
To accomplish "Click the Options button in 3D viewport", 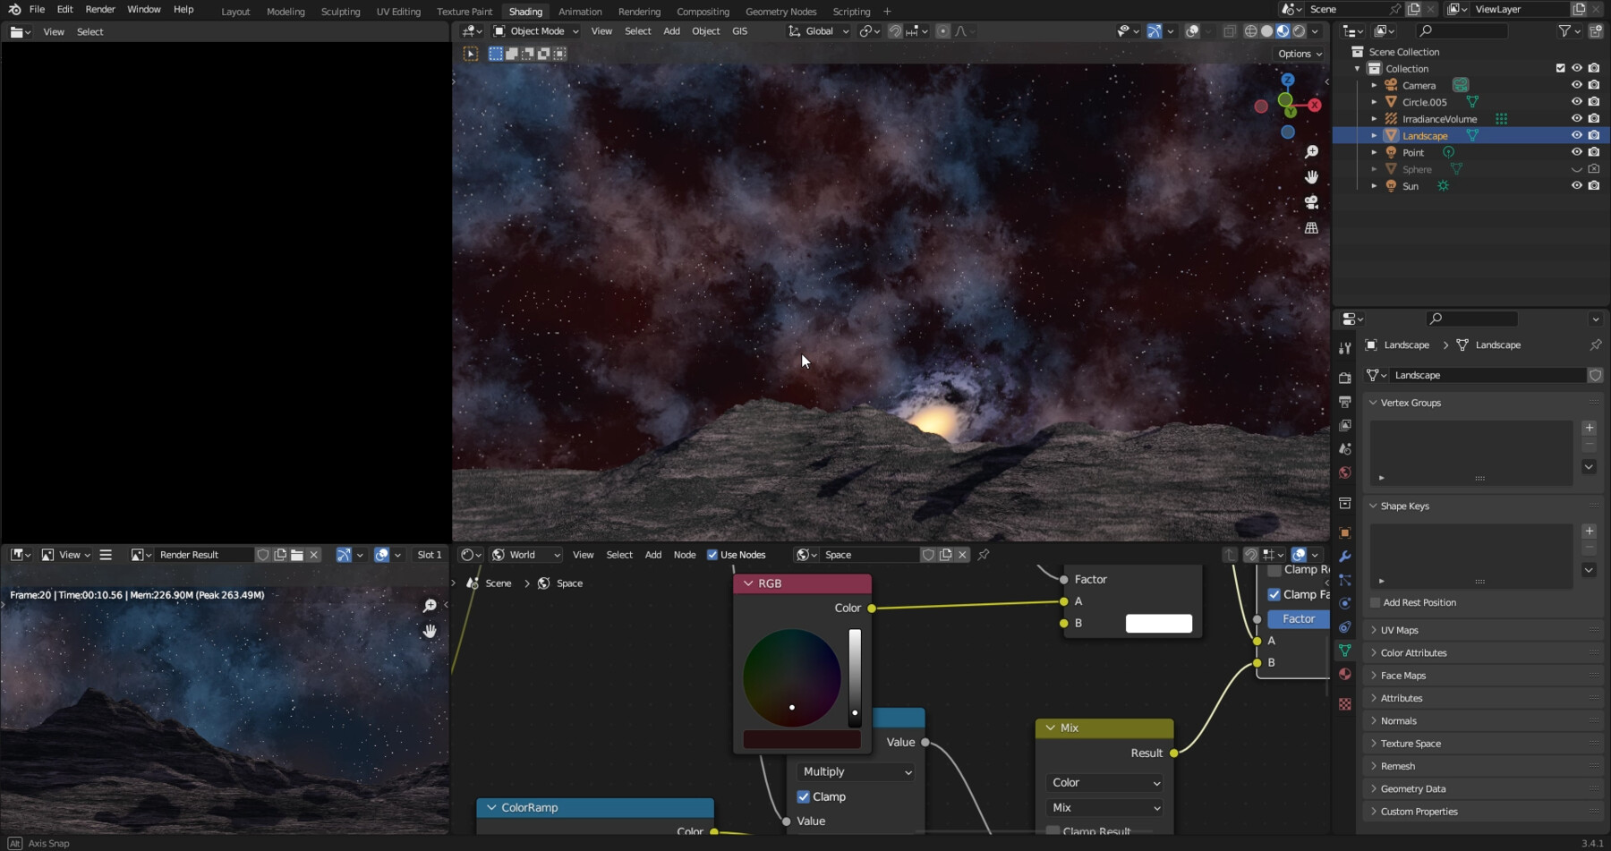I will (1299, 54).
